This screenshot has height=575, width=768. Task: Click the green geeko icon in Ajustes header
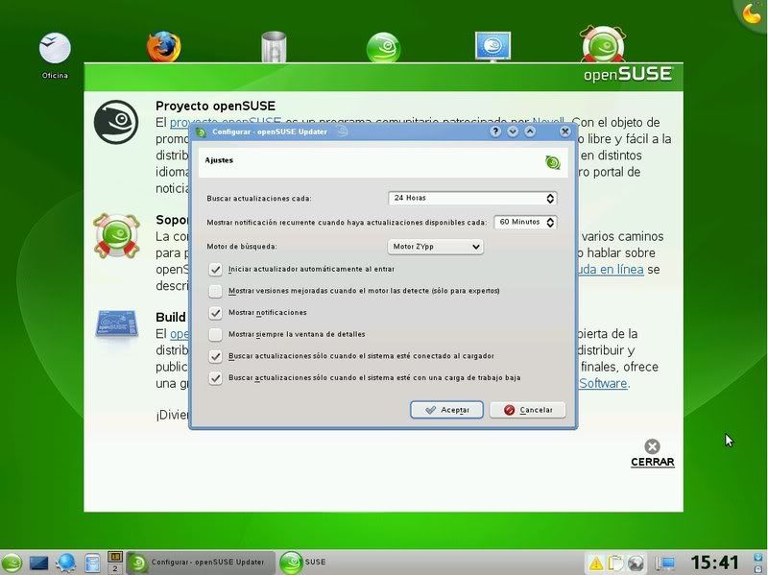(553, 162)
